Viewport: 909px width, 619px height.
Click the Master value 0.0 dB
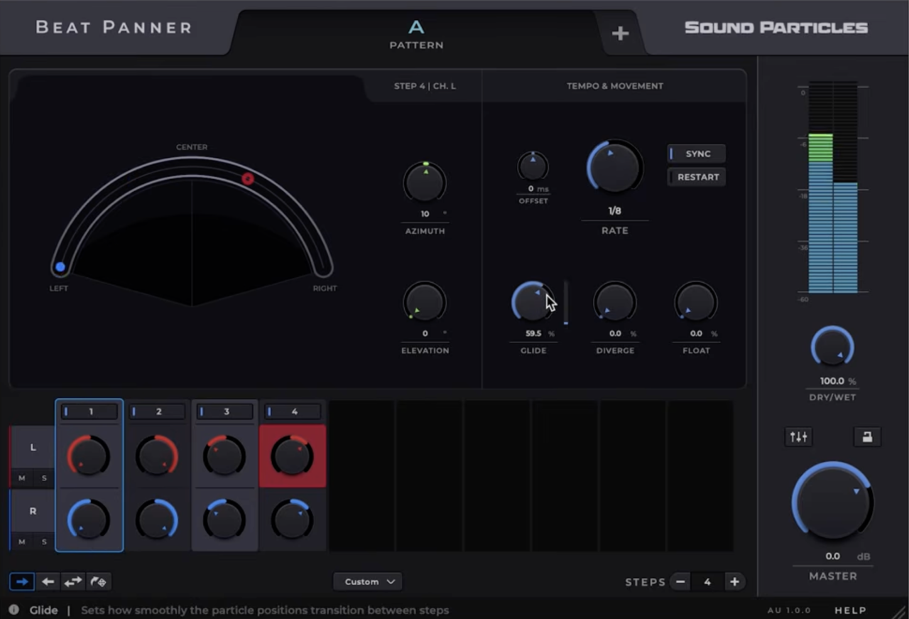click(832, 556)
